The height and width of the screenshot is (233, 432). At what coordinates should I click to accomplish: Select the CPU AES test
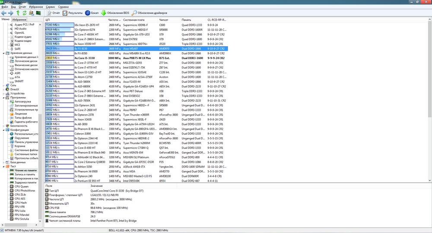point(19,198)
